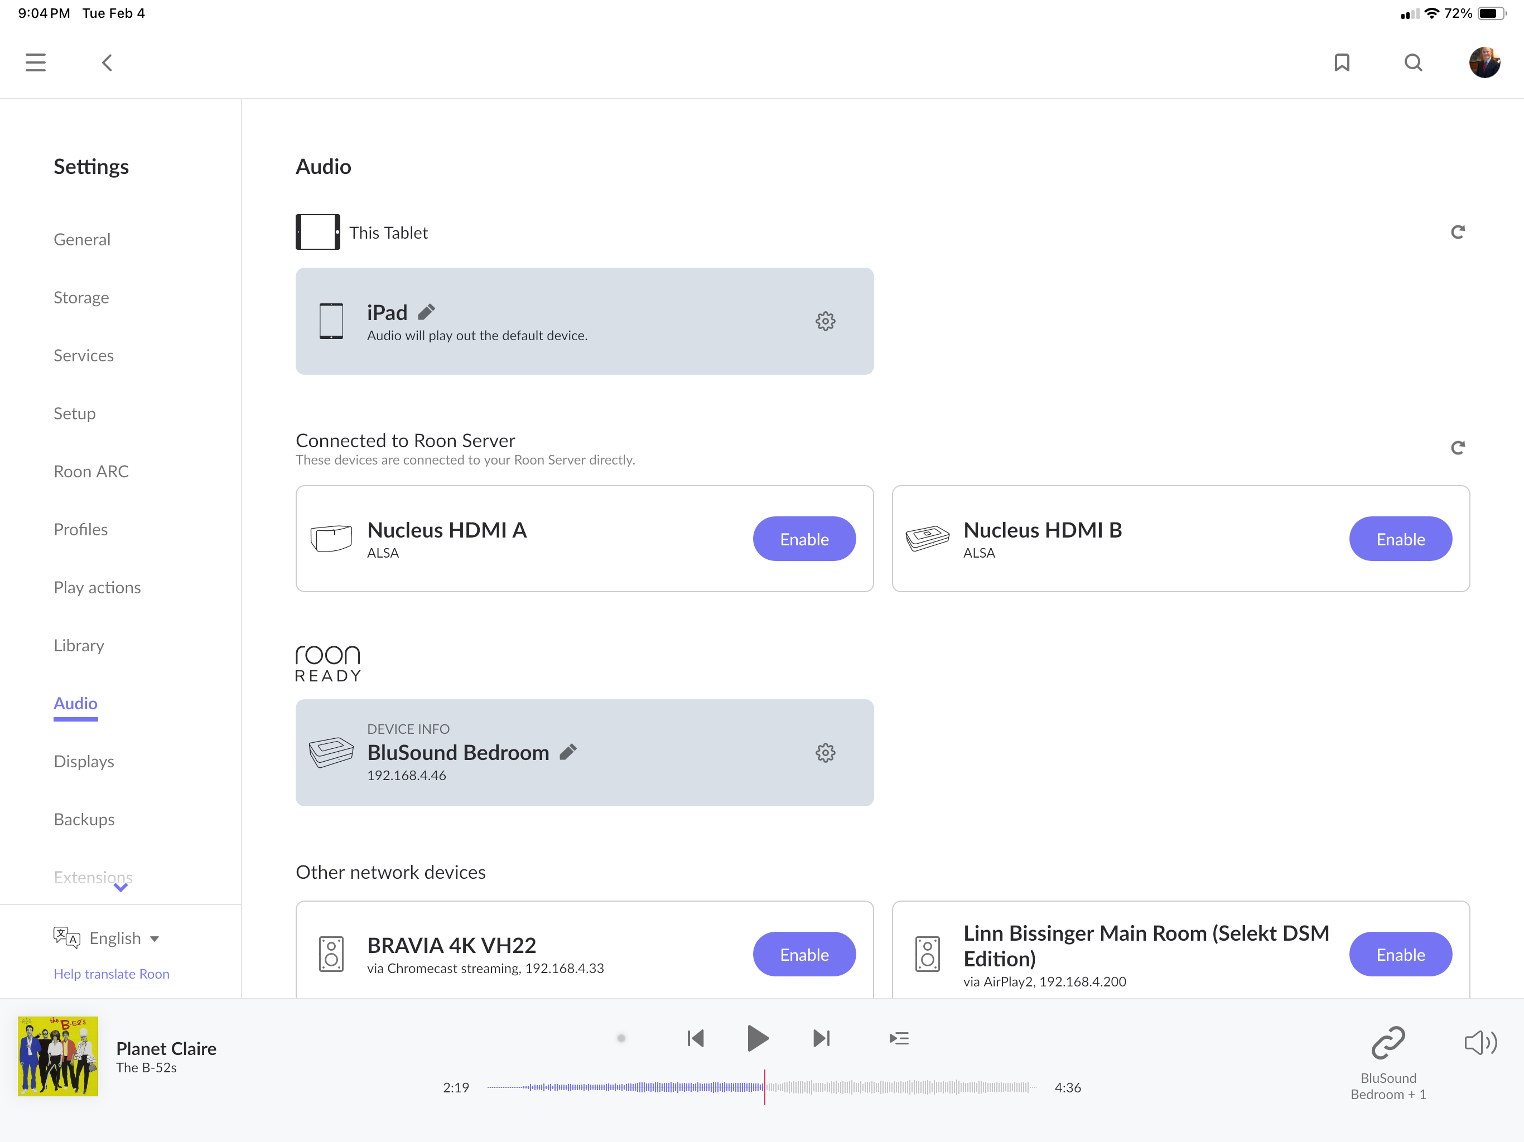Skip to previous track
Image resolution: width=1524 pixels, height=1142 pixels.
[695, 1038]
